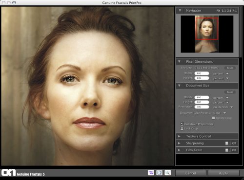244x180 pixels.
Task: Set navigator zoom to 2:1
Action: coord(229,11)
